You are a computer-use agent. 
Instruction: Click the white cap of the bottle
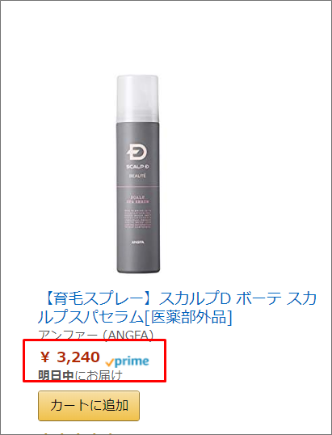tap(138, 99)
